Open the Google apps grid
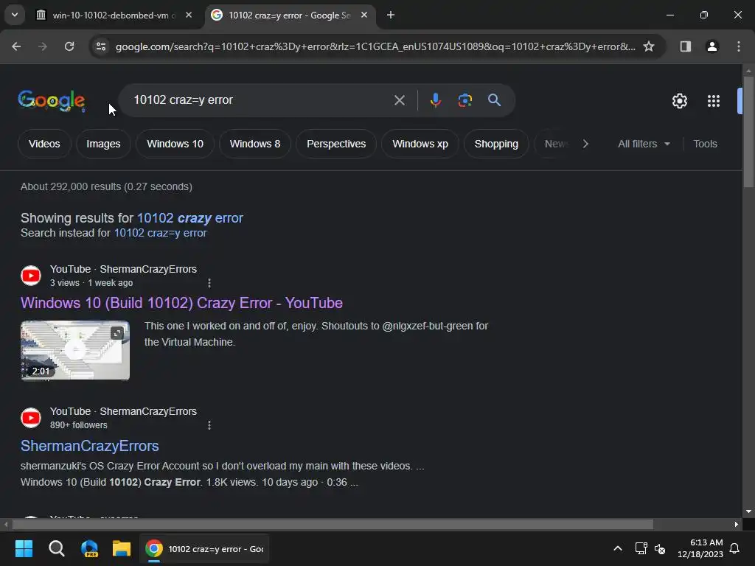Screen dimensions: 755x566 click(x=713, y=101)
